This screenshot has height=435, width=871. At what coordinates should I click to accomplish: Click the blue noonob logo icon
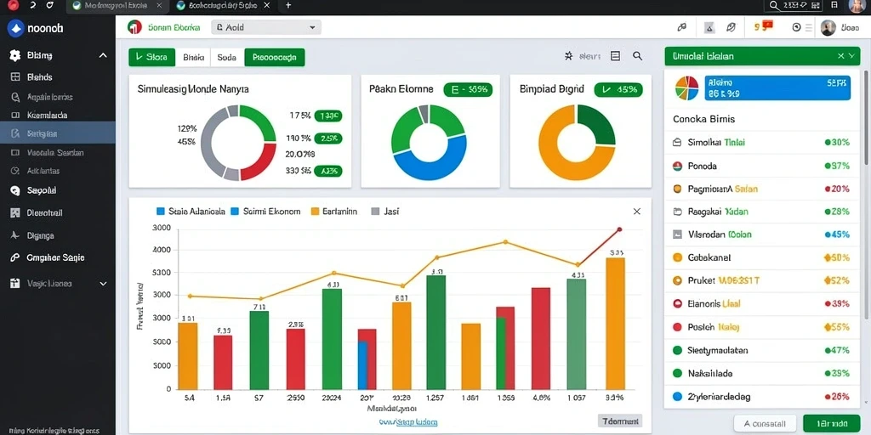click(x=15, y=28)
